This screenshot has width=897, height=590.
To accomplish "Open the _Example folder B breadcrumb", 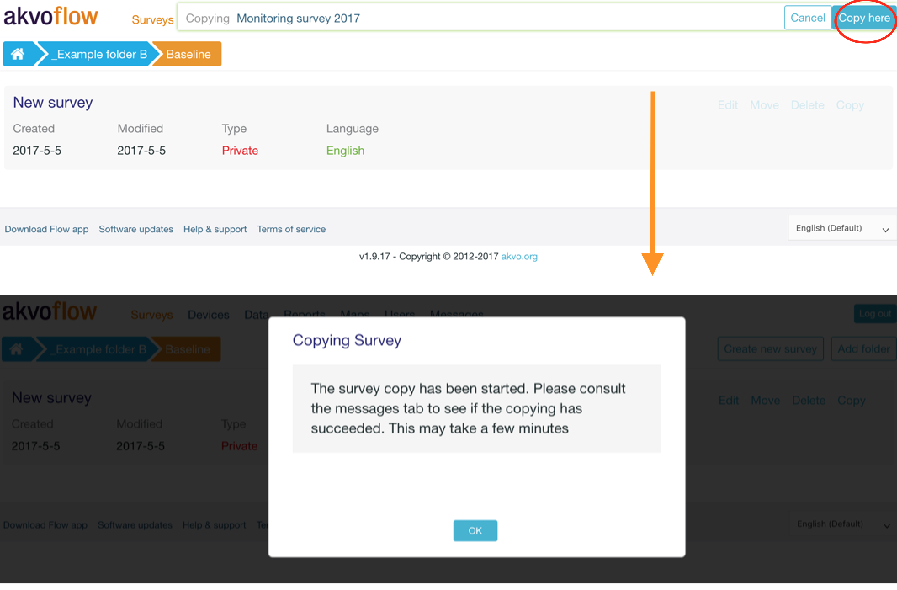I will (98, 54).
